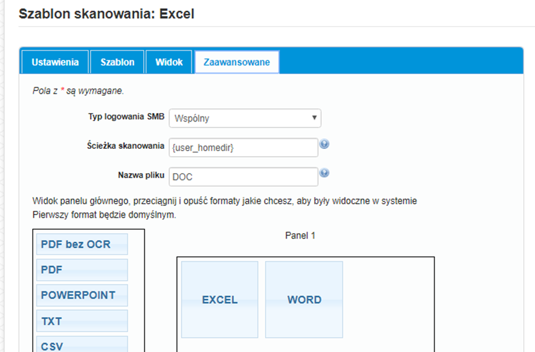Open the Typ logowania SMB dropdown
Screen dimensions: 535x352
[245, 118]
